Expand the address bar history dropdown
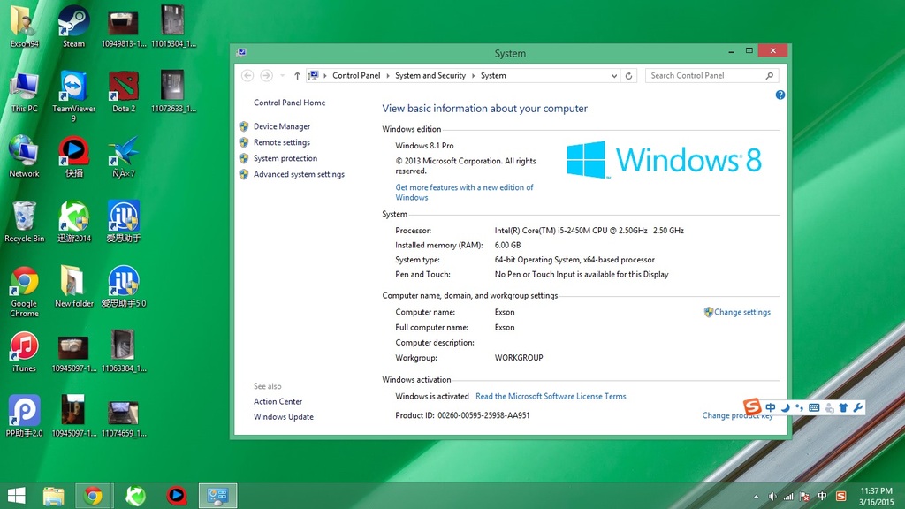This screenshot has width=905, height=509. (614, 76)
